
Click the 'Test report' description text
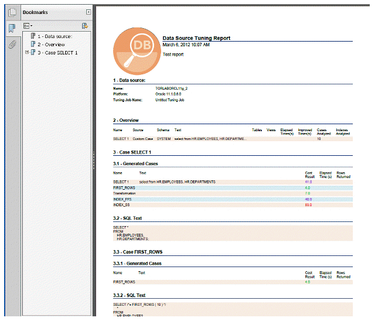tap(173, 54)
